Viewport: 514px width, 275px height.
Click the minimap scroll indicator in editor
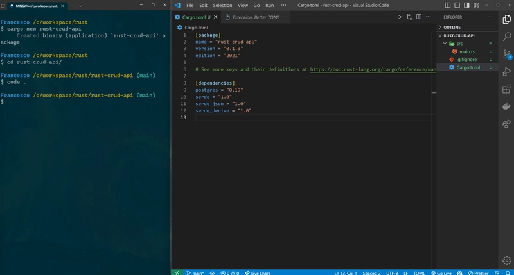(434, 92)
